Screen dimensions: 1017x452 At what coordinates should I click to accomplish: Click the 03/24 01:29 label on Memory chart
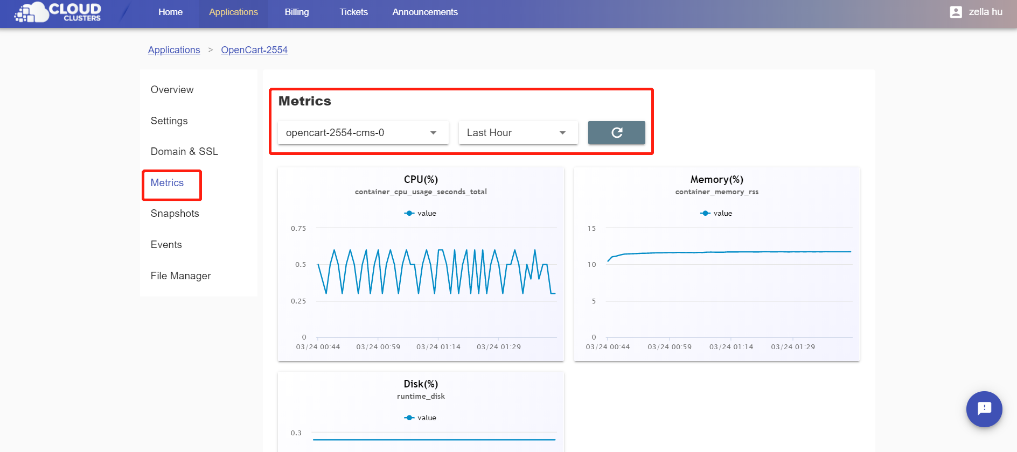pyautogui.click(x=793, y=347)
